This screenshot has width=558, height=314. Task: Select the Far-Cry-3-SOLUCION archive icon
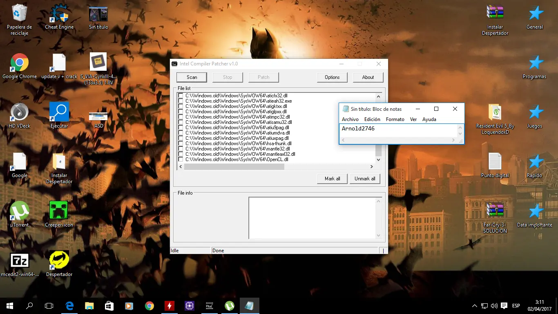(495, 218)
